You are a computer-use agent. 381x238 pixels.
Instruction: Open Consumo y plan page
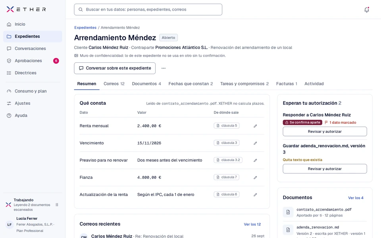pos(33,91)
